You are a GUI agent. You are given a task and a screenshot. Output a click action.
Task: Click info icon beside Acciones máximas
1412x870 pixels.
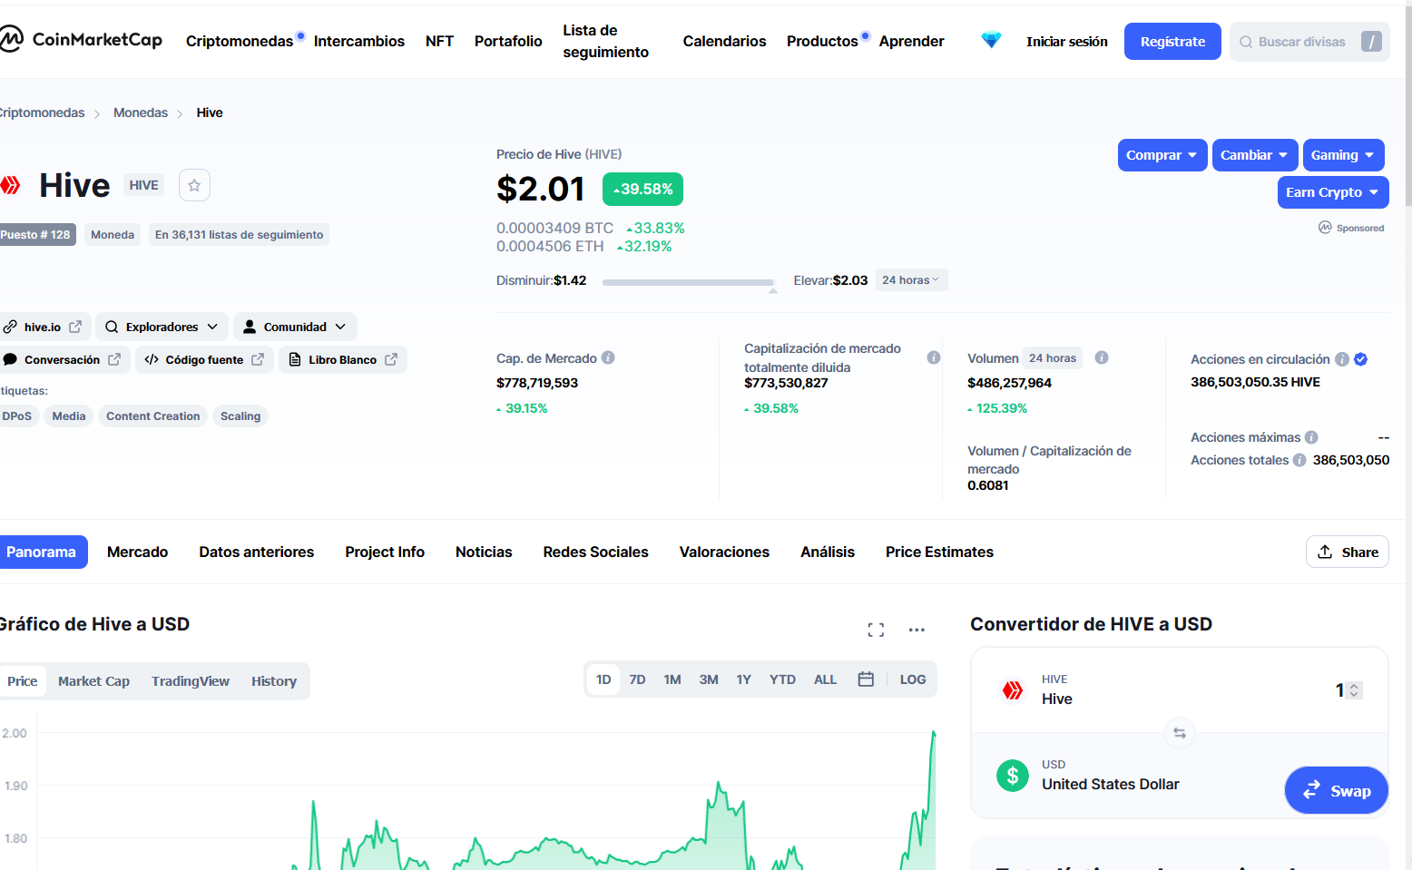tap(1311, 437)
